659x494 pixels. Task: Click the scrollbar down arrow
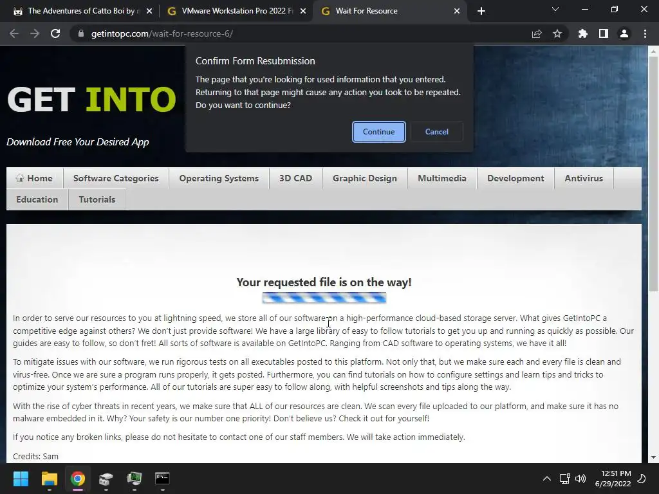(x=653, y=457)
